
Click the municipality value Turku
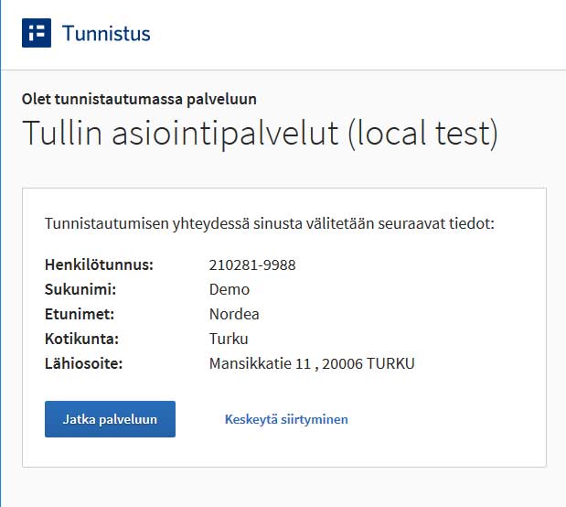229,339
